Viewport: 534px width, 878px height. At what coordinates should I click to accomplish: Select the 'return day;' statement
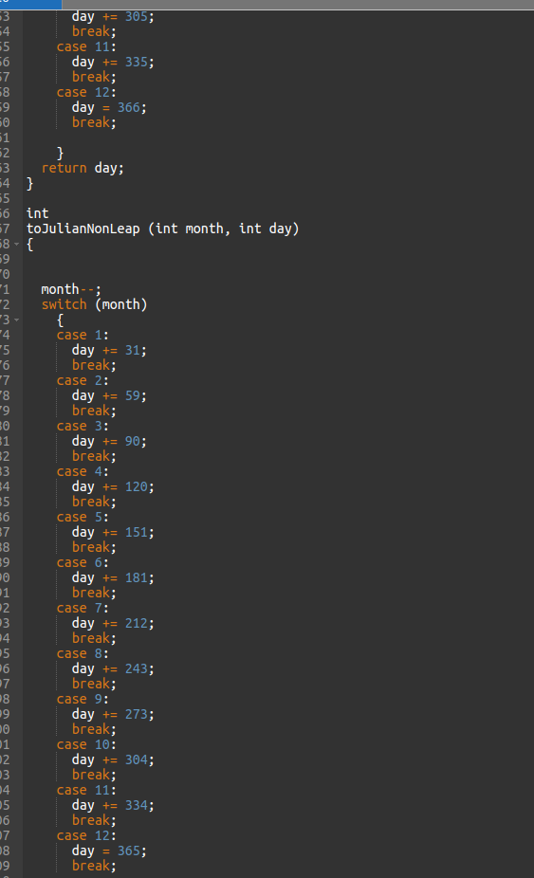point(83,168)
